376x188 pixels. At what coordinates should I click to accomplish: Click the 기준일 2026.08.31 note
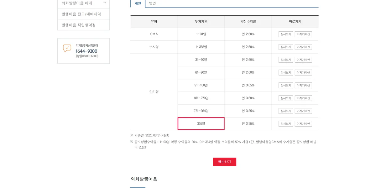[x=150, y=135]
